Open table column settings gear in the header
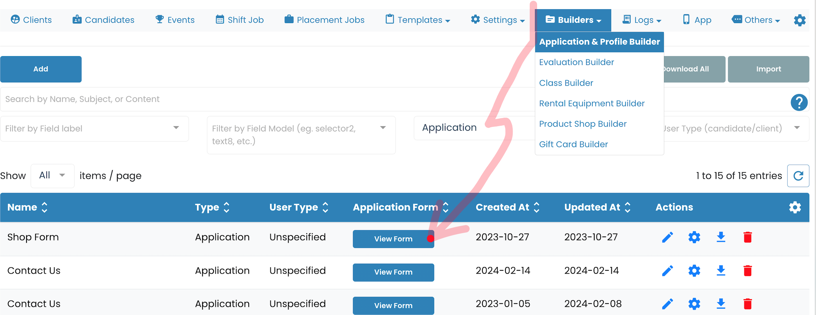Screen dimensions: 816x315 [795, 207]
